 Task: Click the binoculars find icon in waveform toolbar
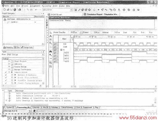(x=51, y=51)
